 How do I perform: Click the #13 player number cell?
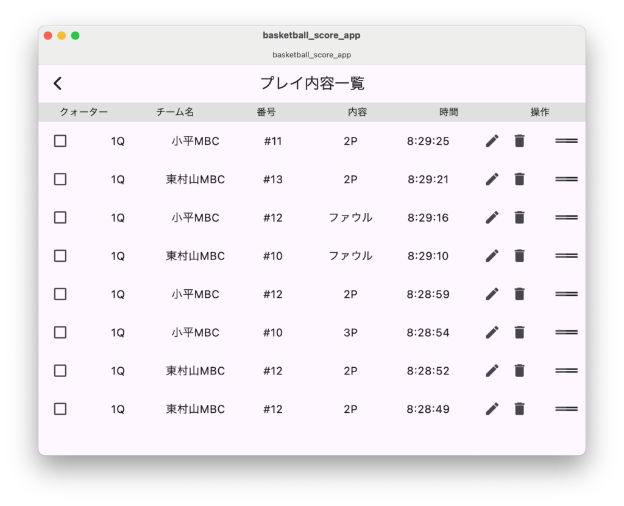pyautogui.click(x=273, y=180)
